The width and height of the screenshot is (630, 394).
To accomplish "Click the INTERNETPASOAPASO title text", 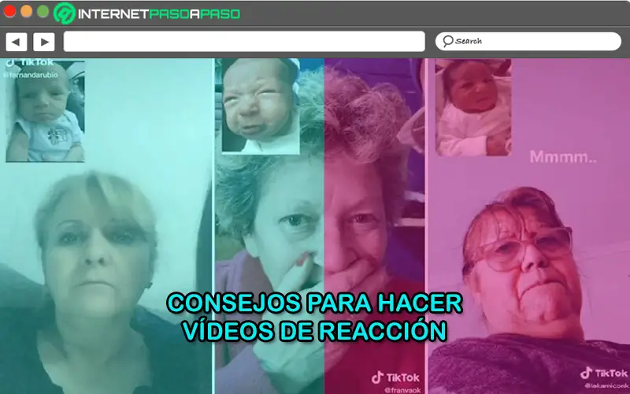I will coord(159,14).
